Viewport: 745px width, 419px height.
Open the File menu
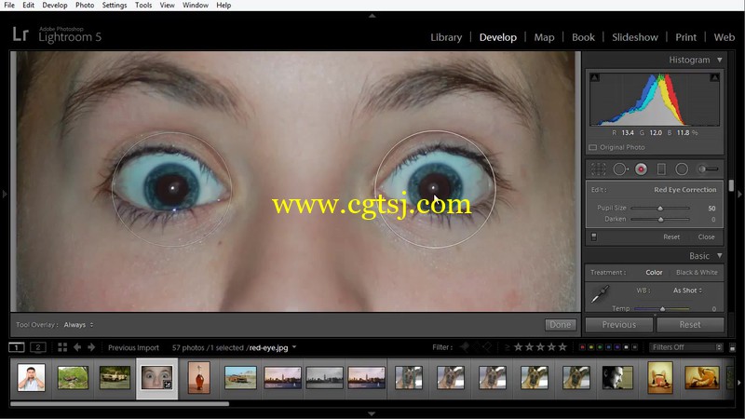pos(9,6)
